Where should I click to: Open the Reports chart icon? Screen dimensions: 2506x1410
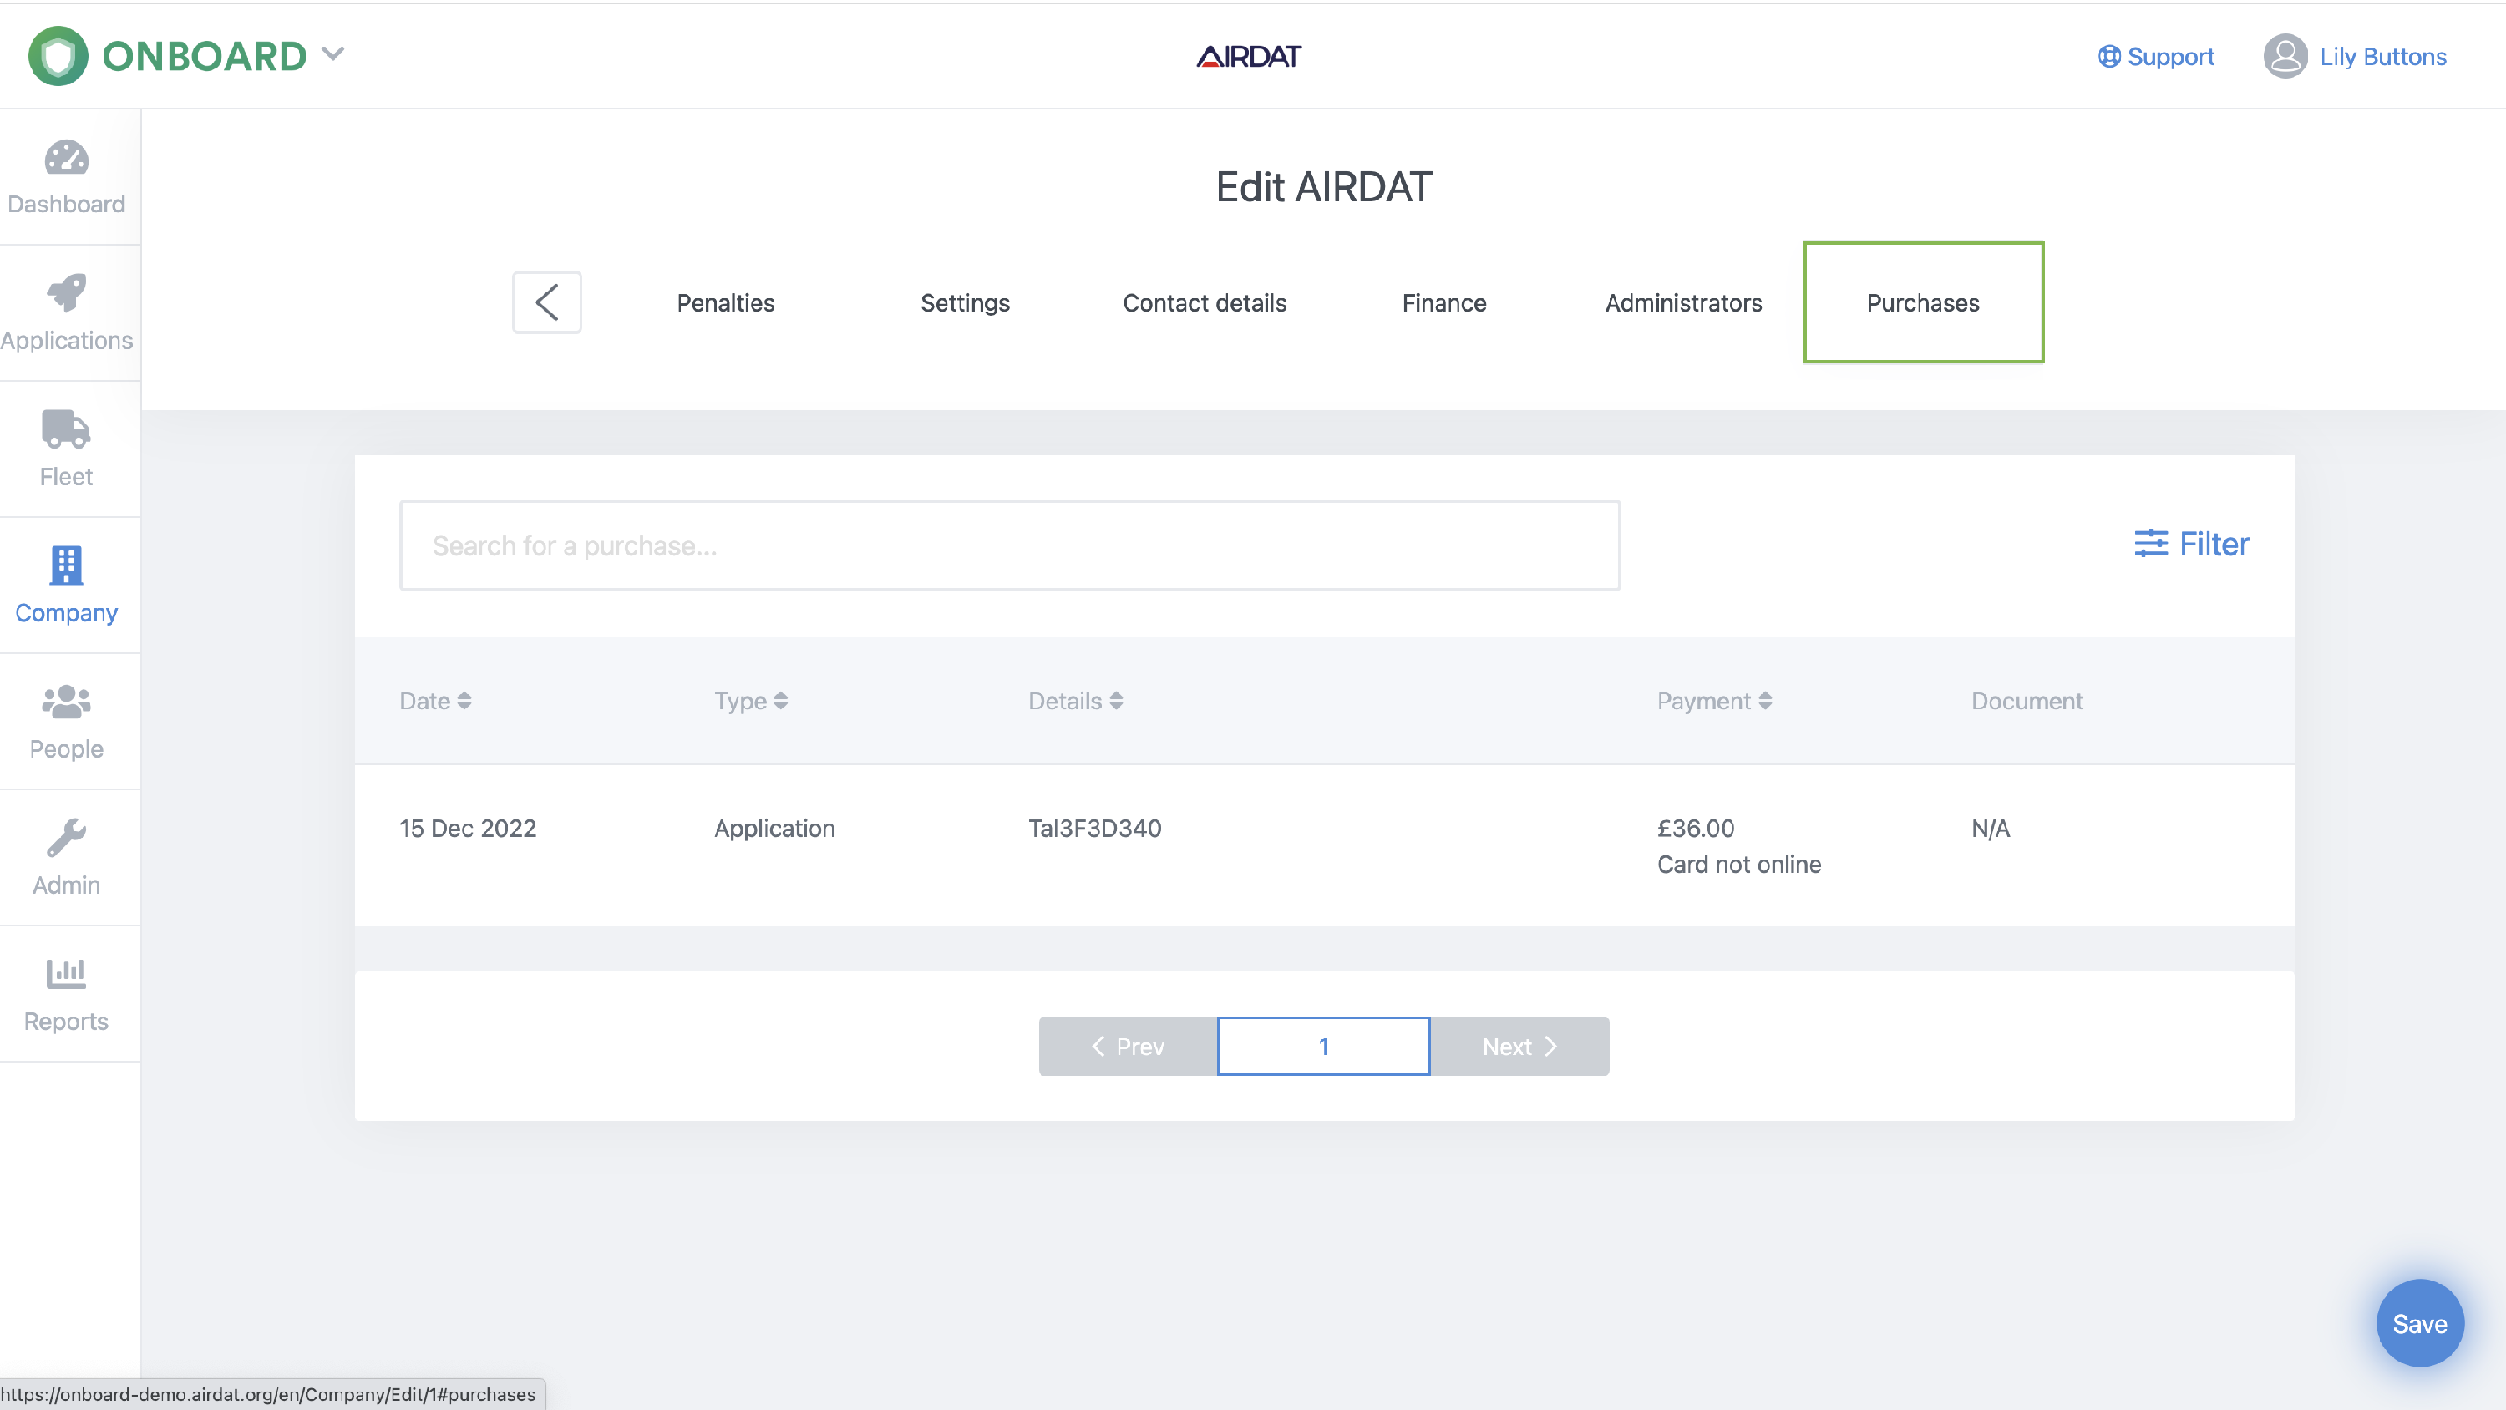click(66, 992)
